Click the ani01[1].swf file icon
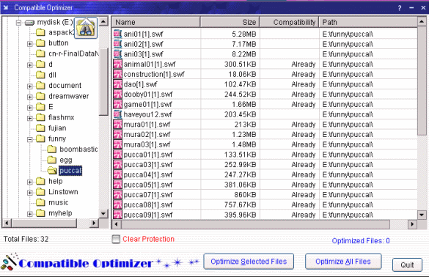The image size is (429, 277). 117,34
